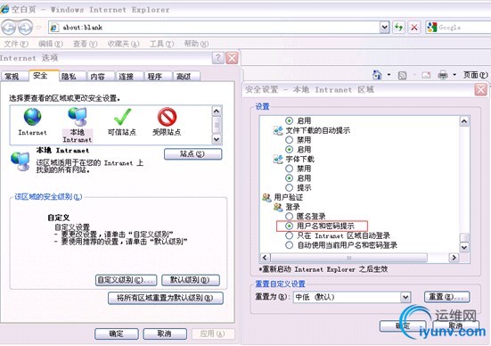Select 只在 Intranet 区域自动登录 option
Image resolution: width=491 pixels, height=346 pixels.
tap(290, 235)
